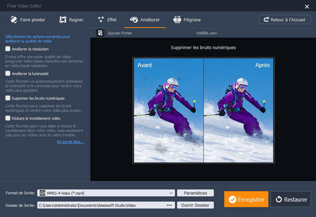Click the Dossier de Sortie path field
This screenshot has height=217, width=316.
click(x=100, y=205)
